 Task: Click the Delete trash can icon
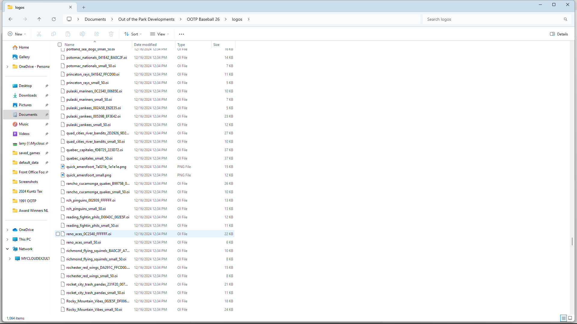[111, 34]
